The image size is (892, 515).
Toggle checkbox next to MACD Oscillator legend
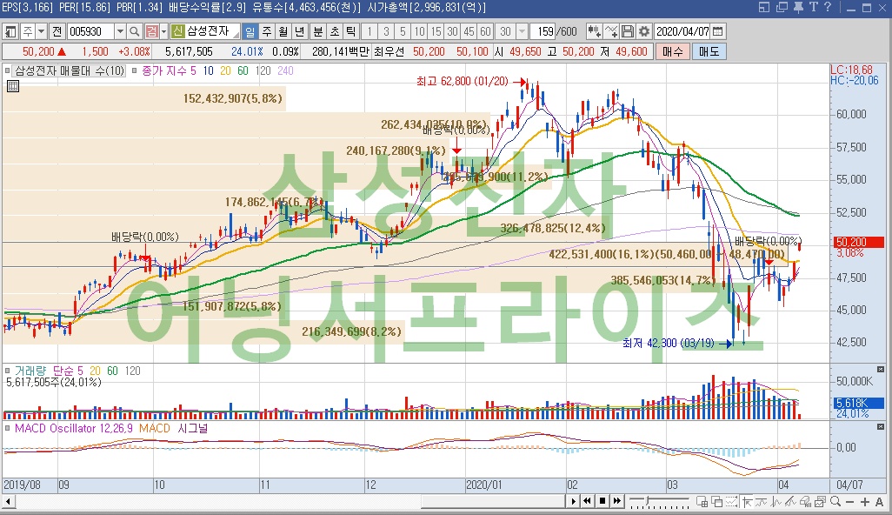8,428
